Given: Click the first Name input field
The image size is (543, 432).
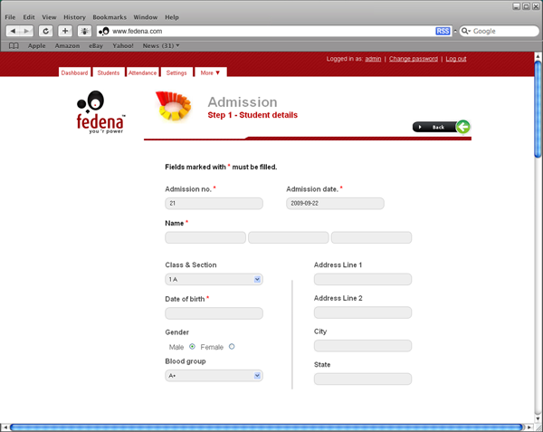Looking at the screenshot, I should 205,237.
